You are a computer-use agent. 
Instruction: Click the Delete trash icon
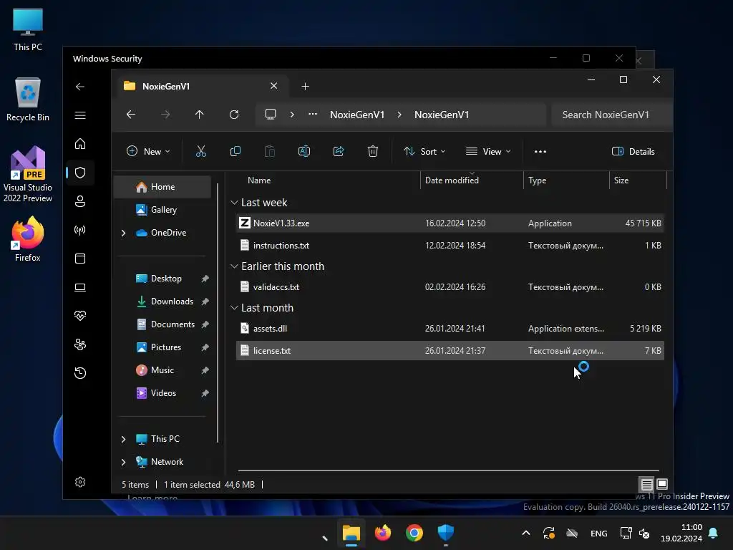point(372,151)
